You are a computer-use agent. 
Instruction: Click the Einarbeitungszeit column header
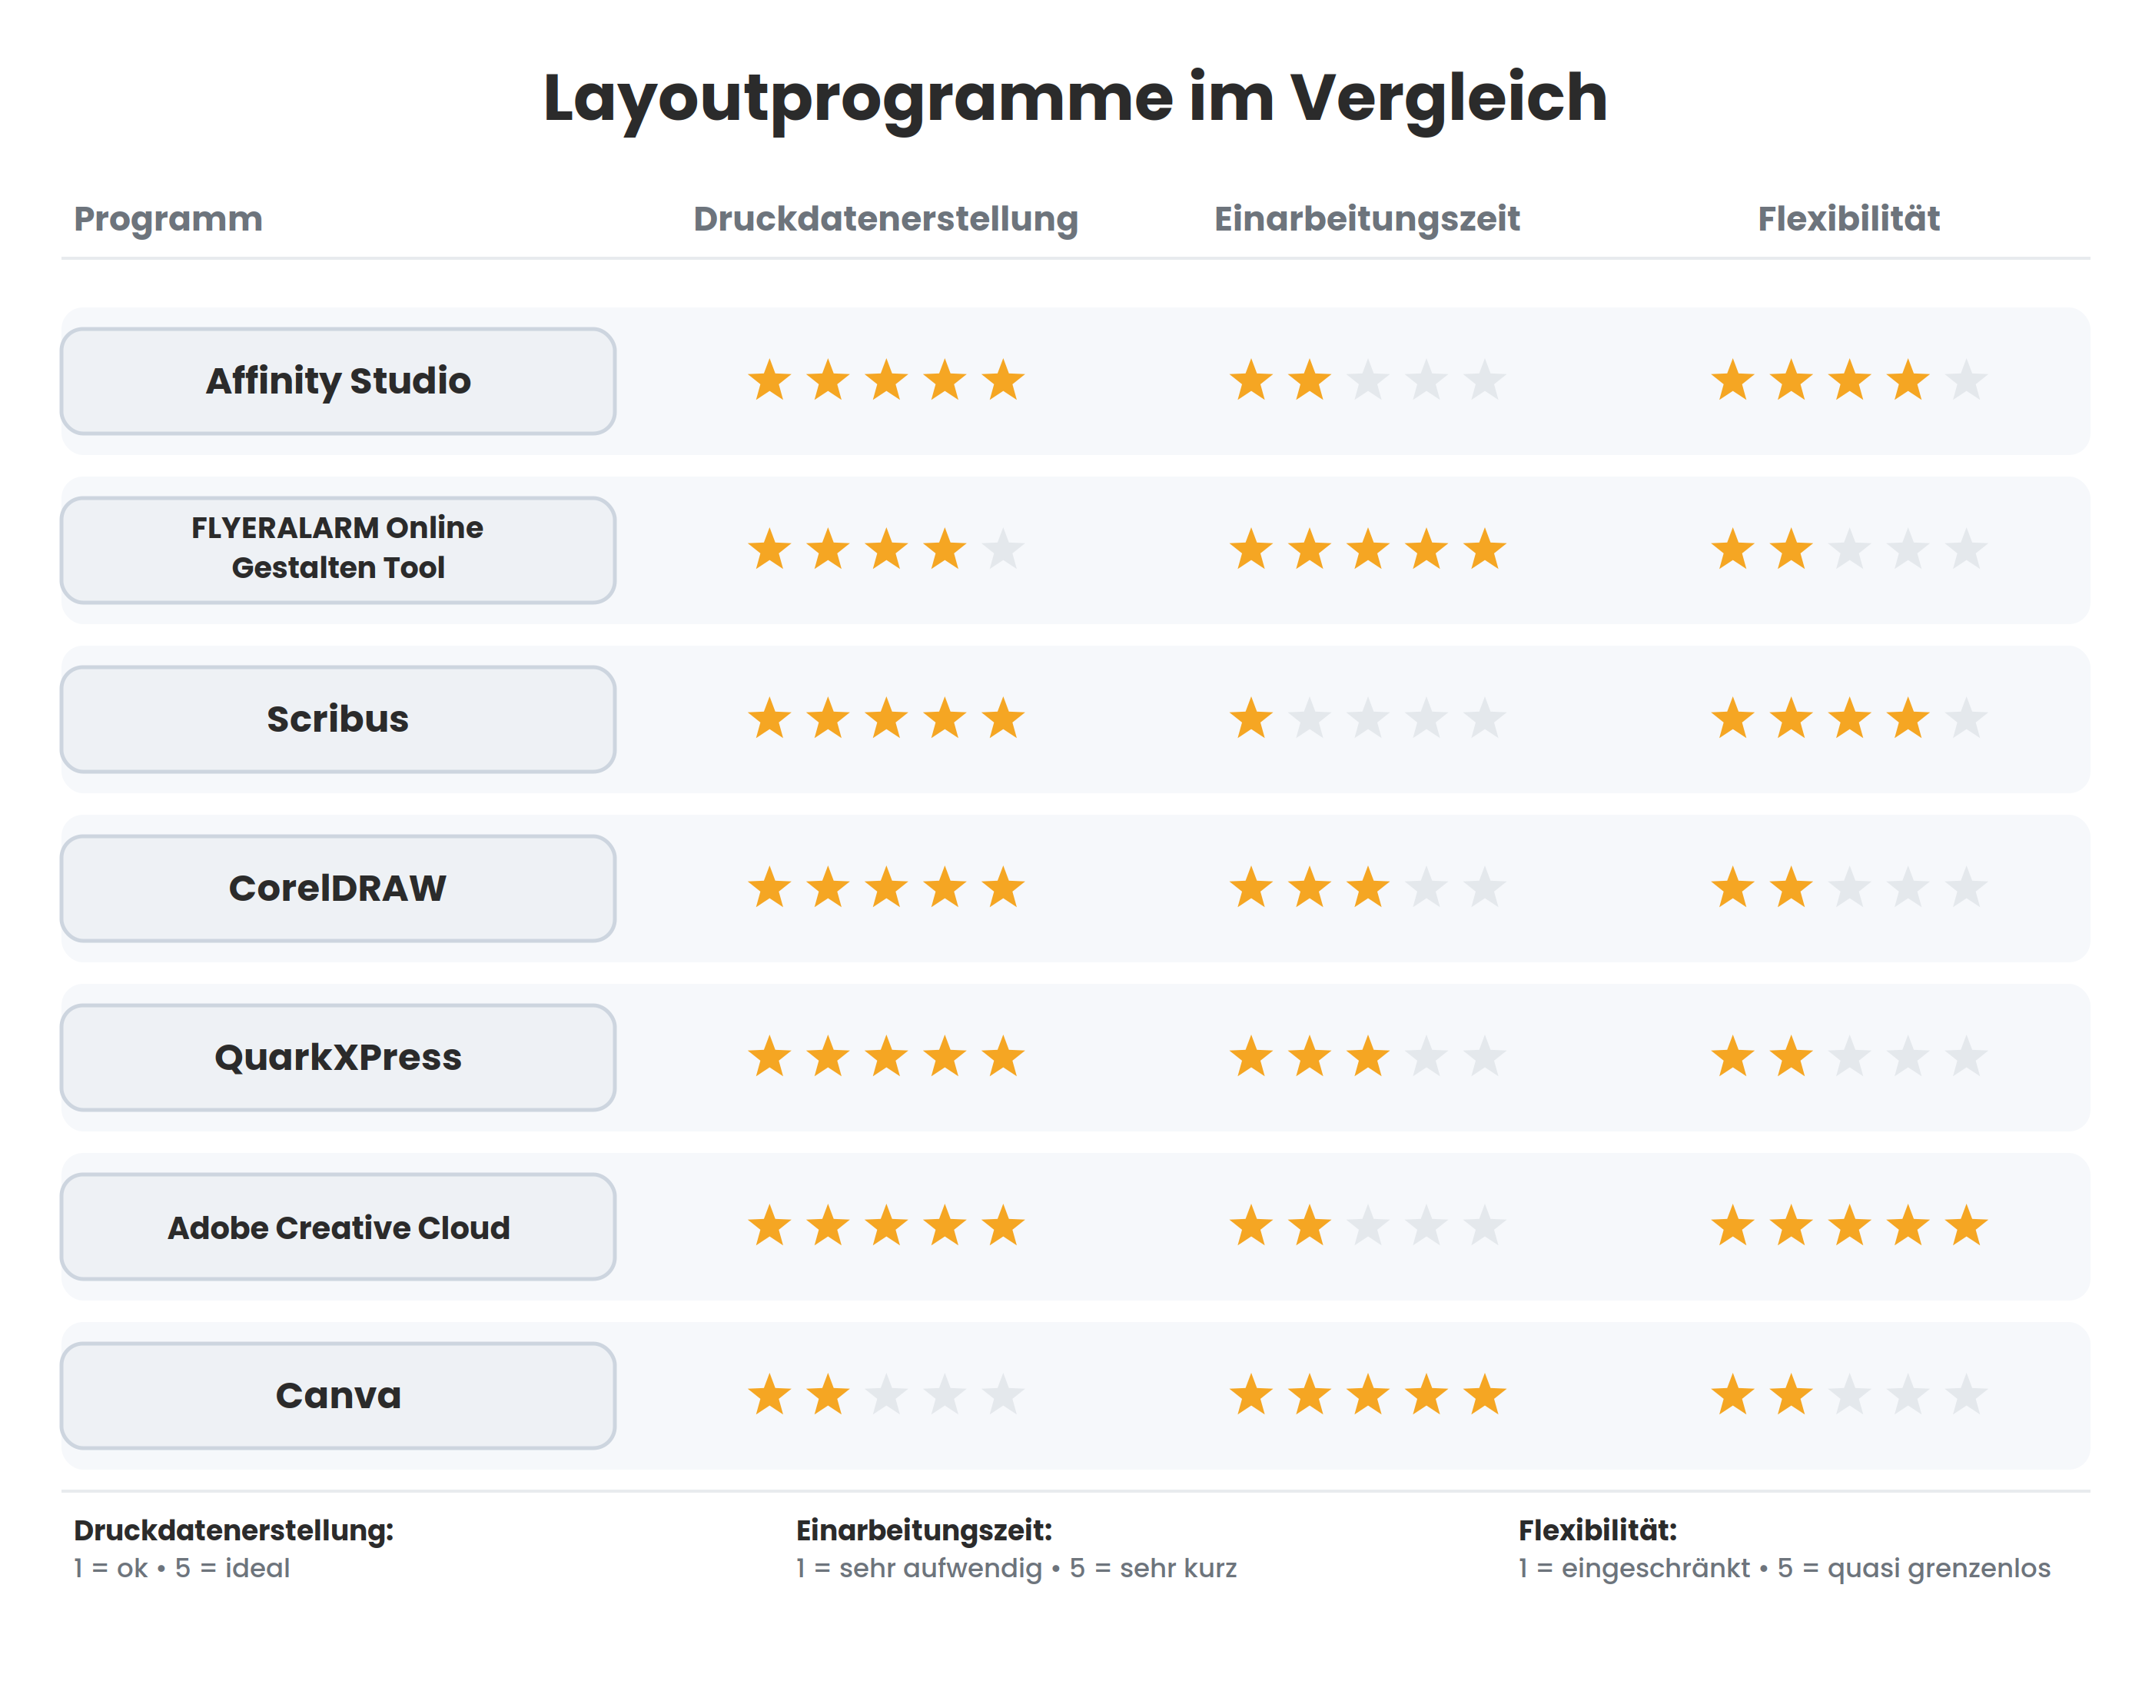[x=1367, y=219]
